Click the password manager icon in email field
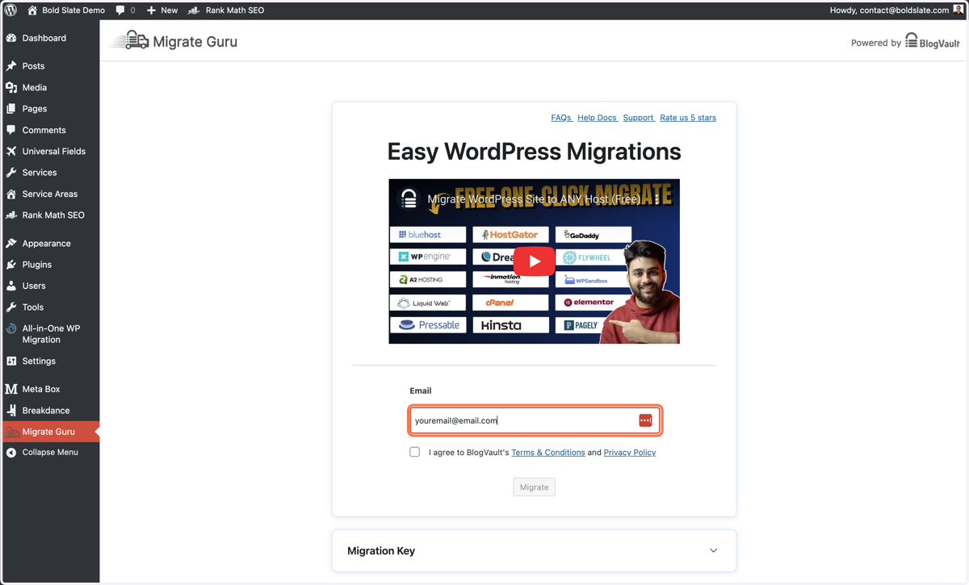The height and width of the screenshot is (585, 969). click(645, 420)
